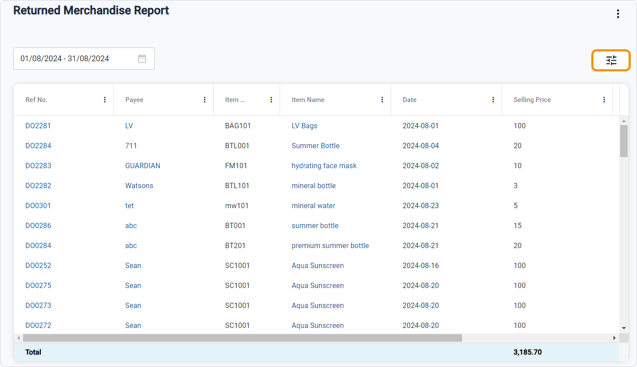The image size is (637, 367).
Task: Click the vertical scrollbar thumb
Action: 624,141
